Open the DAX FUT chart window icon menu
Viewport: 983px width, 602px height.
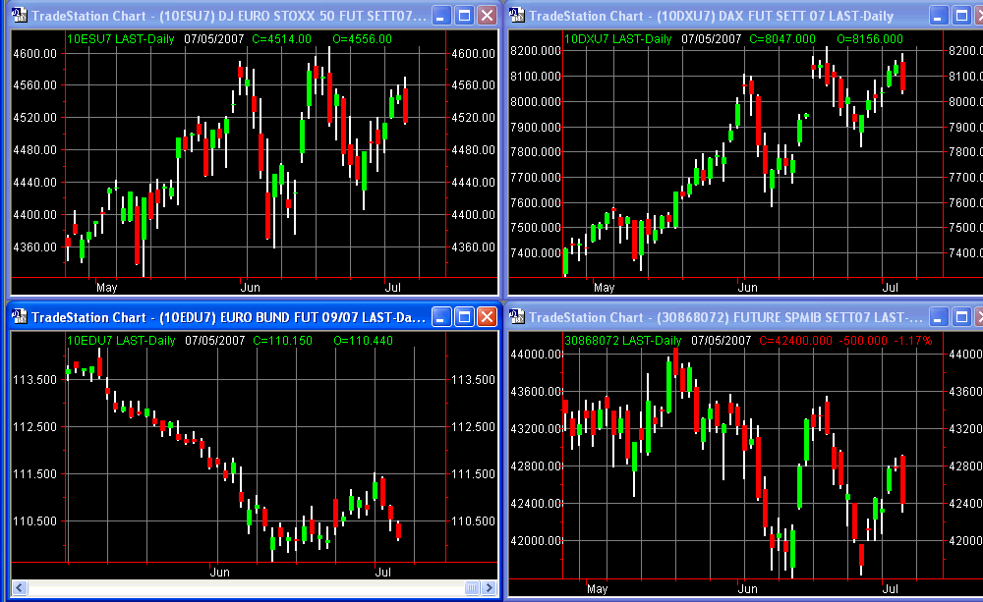click(518, 16)
